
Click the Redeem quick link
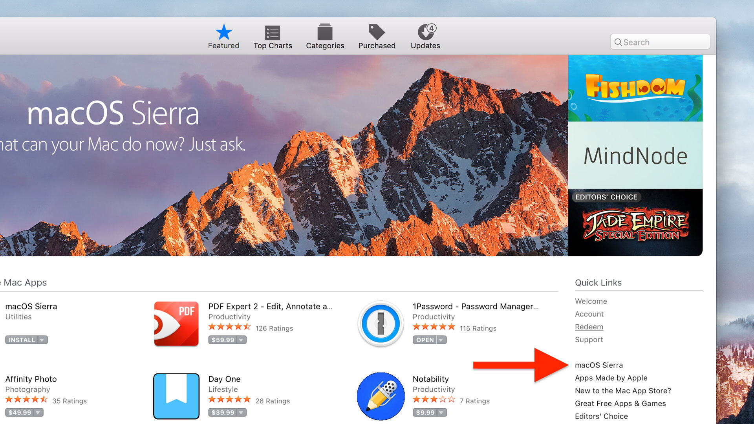click(589, 327)
